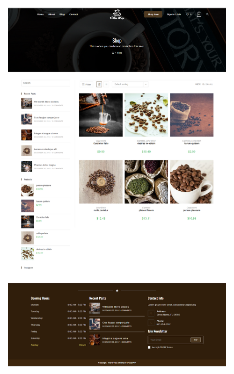Open the Sign in / Join link
The image size is (234, 374).
[174, 14]
